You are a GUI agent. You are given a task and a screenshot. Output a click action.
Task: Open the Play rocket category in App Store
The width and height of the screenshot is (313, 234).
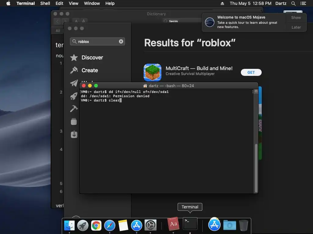[x=74, y=96]
